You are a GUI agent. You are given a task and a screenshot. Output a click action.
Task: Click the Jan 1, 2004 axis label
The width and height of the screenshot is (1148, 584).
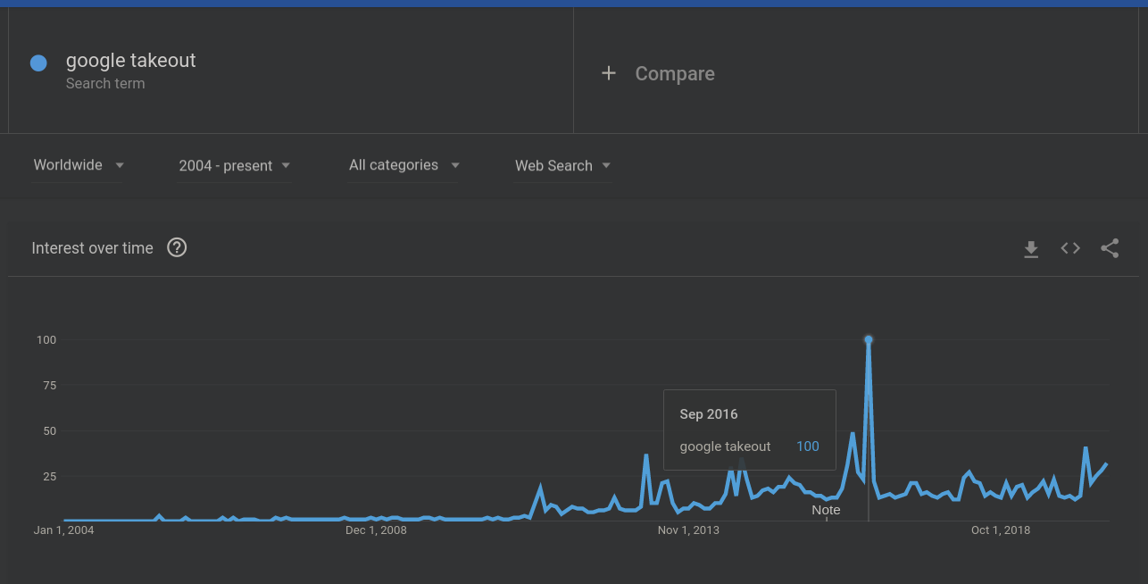click(x=63, y=530)
